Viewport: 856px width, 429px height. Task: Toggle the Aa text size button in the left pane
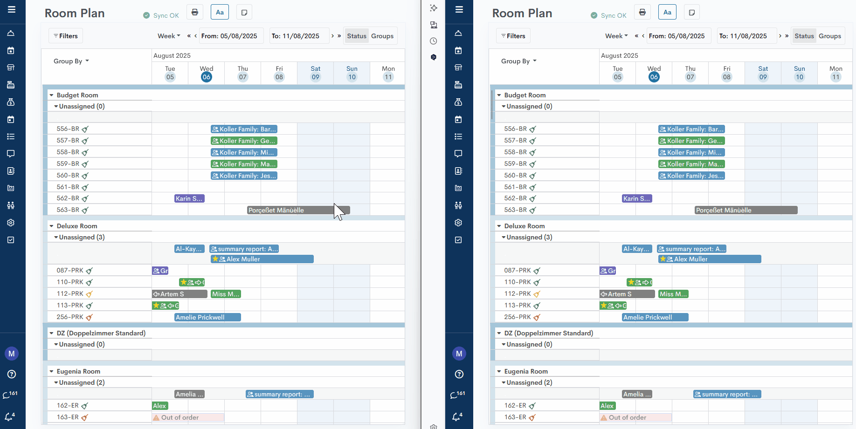220,13
